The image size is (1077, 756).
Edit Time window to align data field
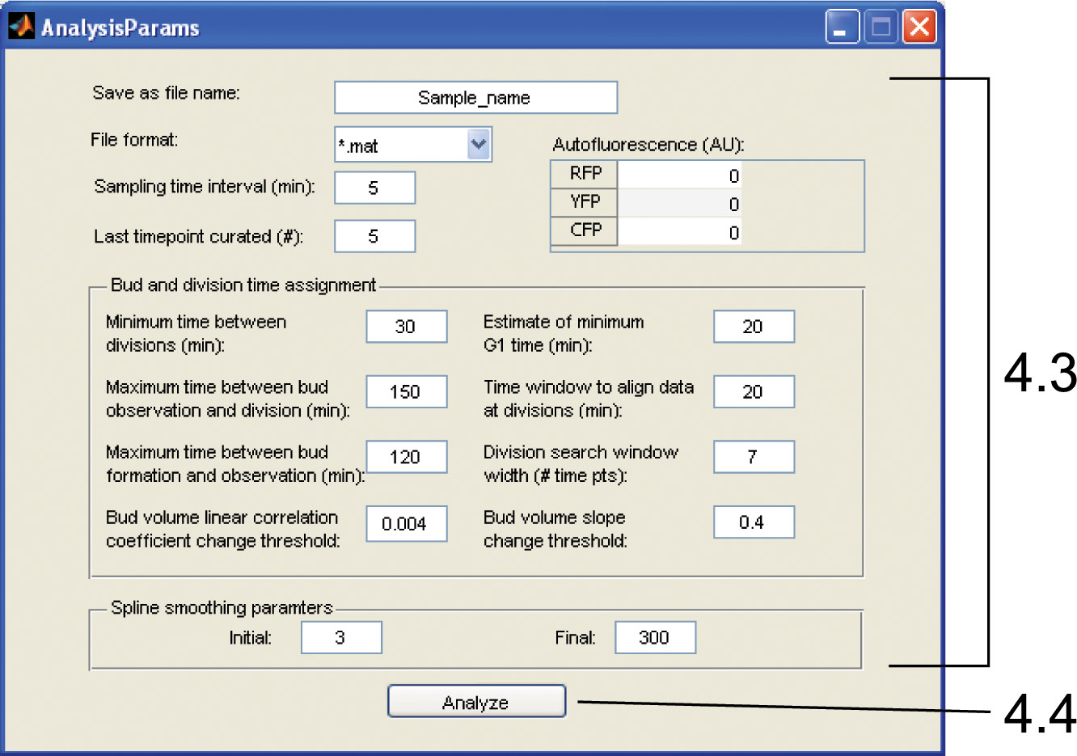[754, 392]
